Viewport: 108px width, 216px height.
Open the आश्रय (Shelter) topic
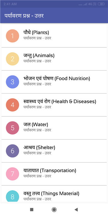coord(54,151)
